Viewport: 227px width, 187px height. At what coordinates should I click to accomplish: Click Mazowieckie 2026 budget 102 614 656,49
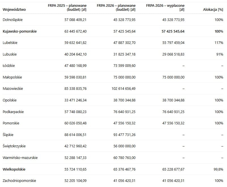click(123, 89)
